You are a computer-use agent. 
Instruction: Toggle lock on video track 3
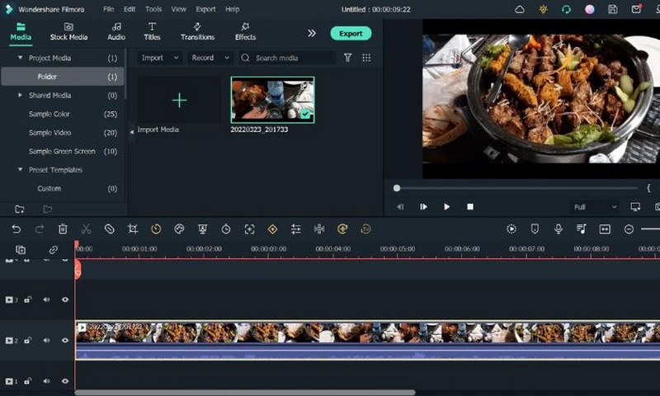point(28,299)
